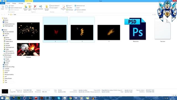Open Emplacements récents in Favoris
This screenshot has width=177, height=100.
click(x=9, y=24)
